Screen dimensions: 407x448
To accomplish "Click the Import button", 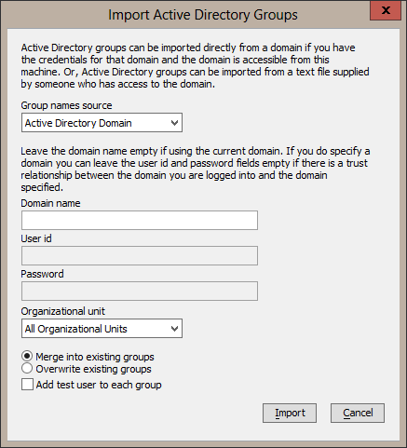I will pyautogui.click(x=290, y=413).
